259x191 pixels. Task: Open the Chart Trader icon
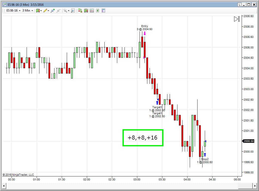[80, 11]
